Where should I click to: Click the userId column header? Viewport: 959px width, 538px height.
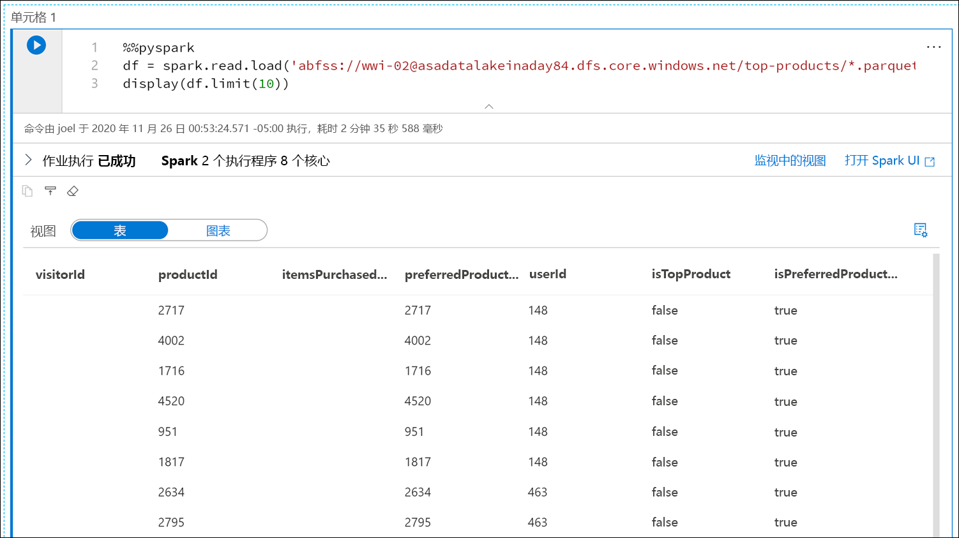coord(548,274)
